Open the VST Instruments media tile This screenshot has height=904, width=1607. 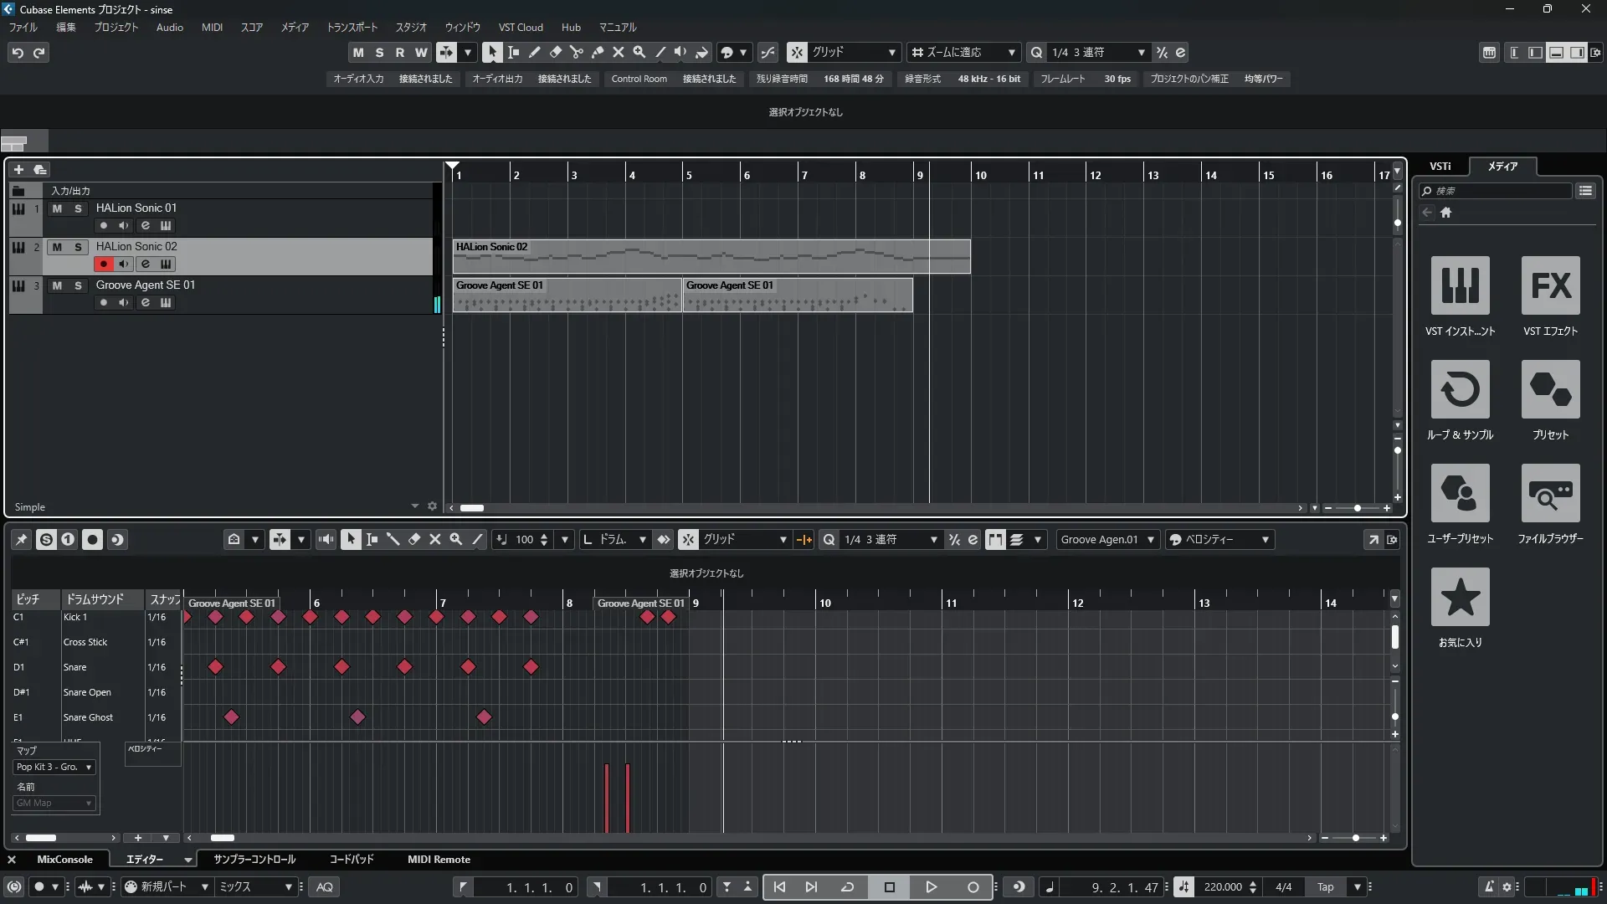pos(1460,285)
